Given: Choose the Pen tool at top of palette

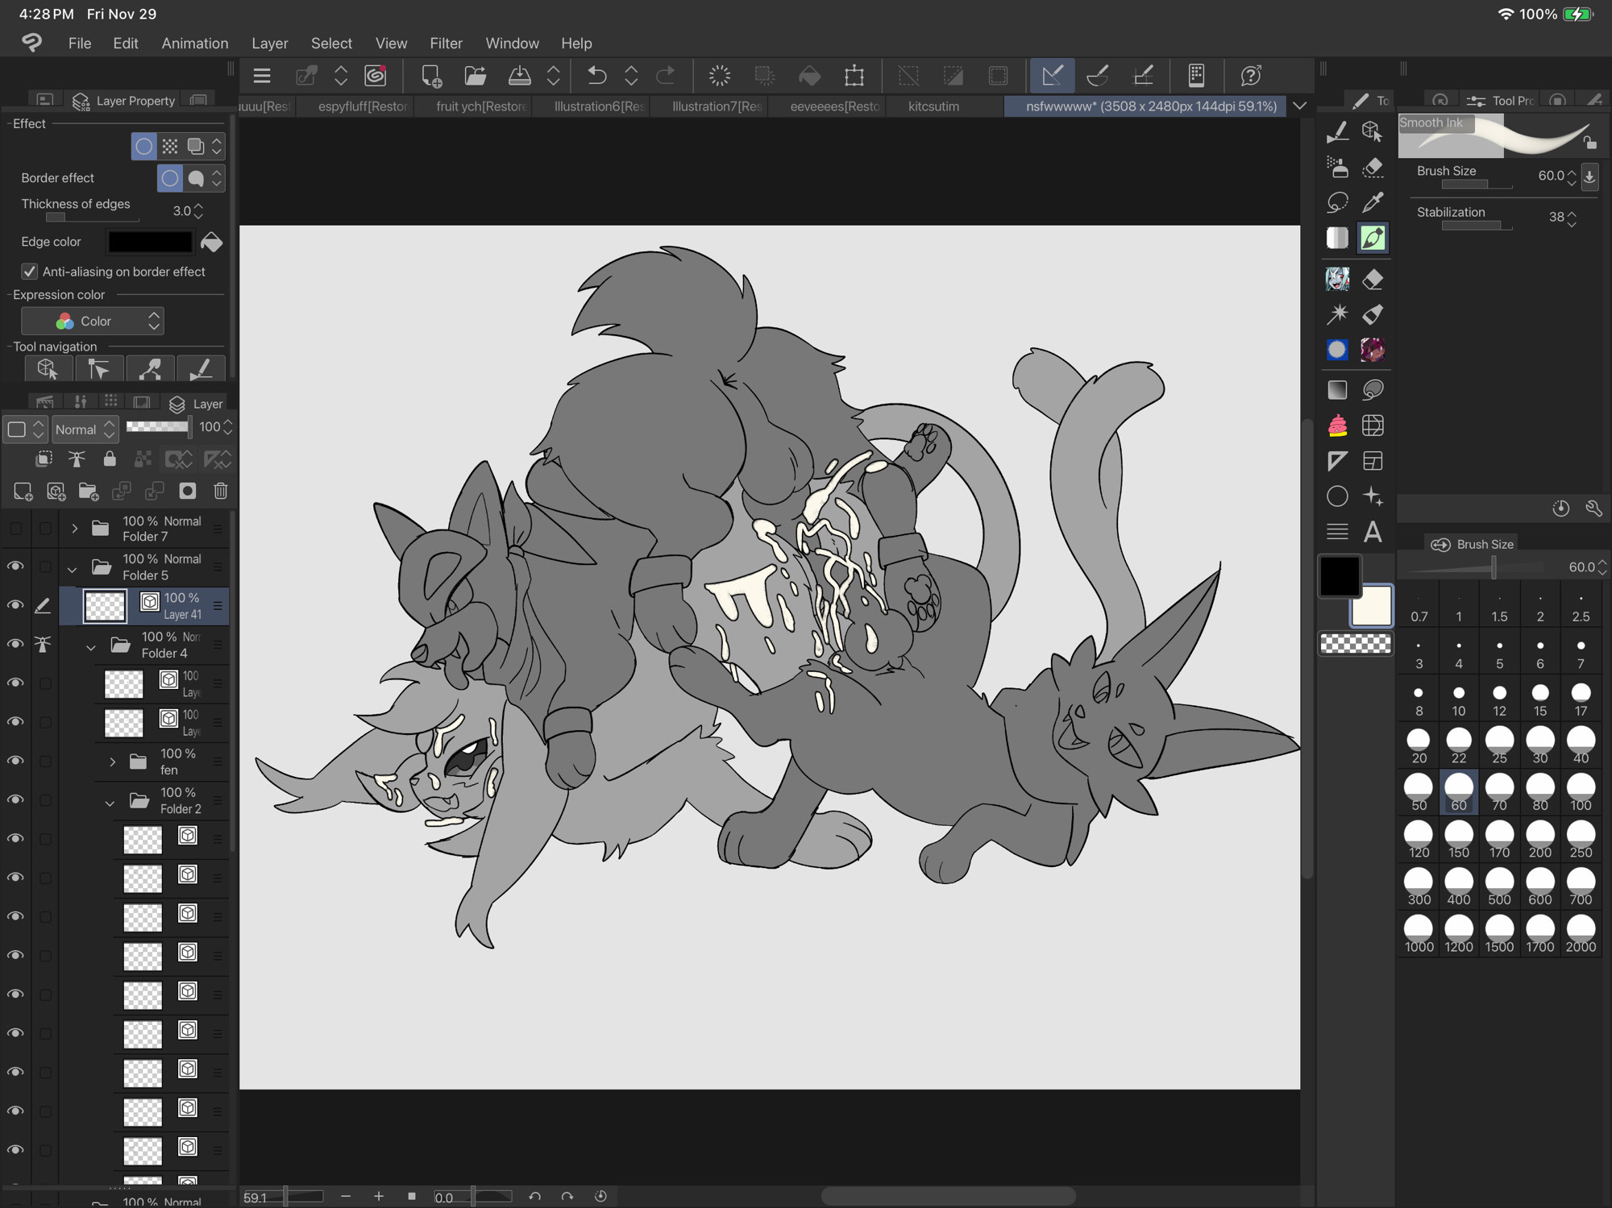Looking at the screenshot, I should [x=1337, y=131].
